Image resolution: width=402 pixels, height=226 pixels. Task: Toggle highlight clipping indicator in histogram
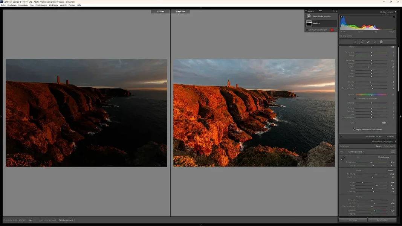(x=394, y=17)
